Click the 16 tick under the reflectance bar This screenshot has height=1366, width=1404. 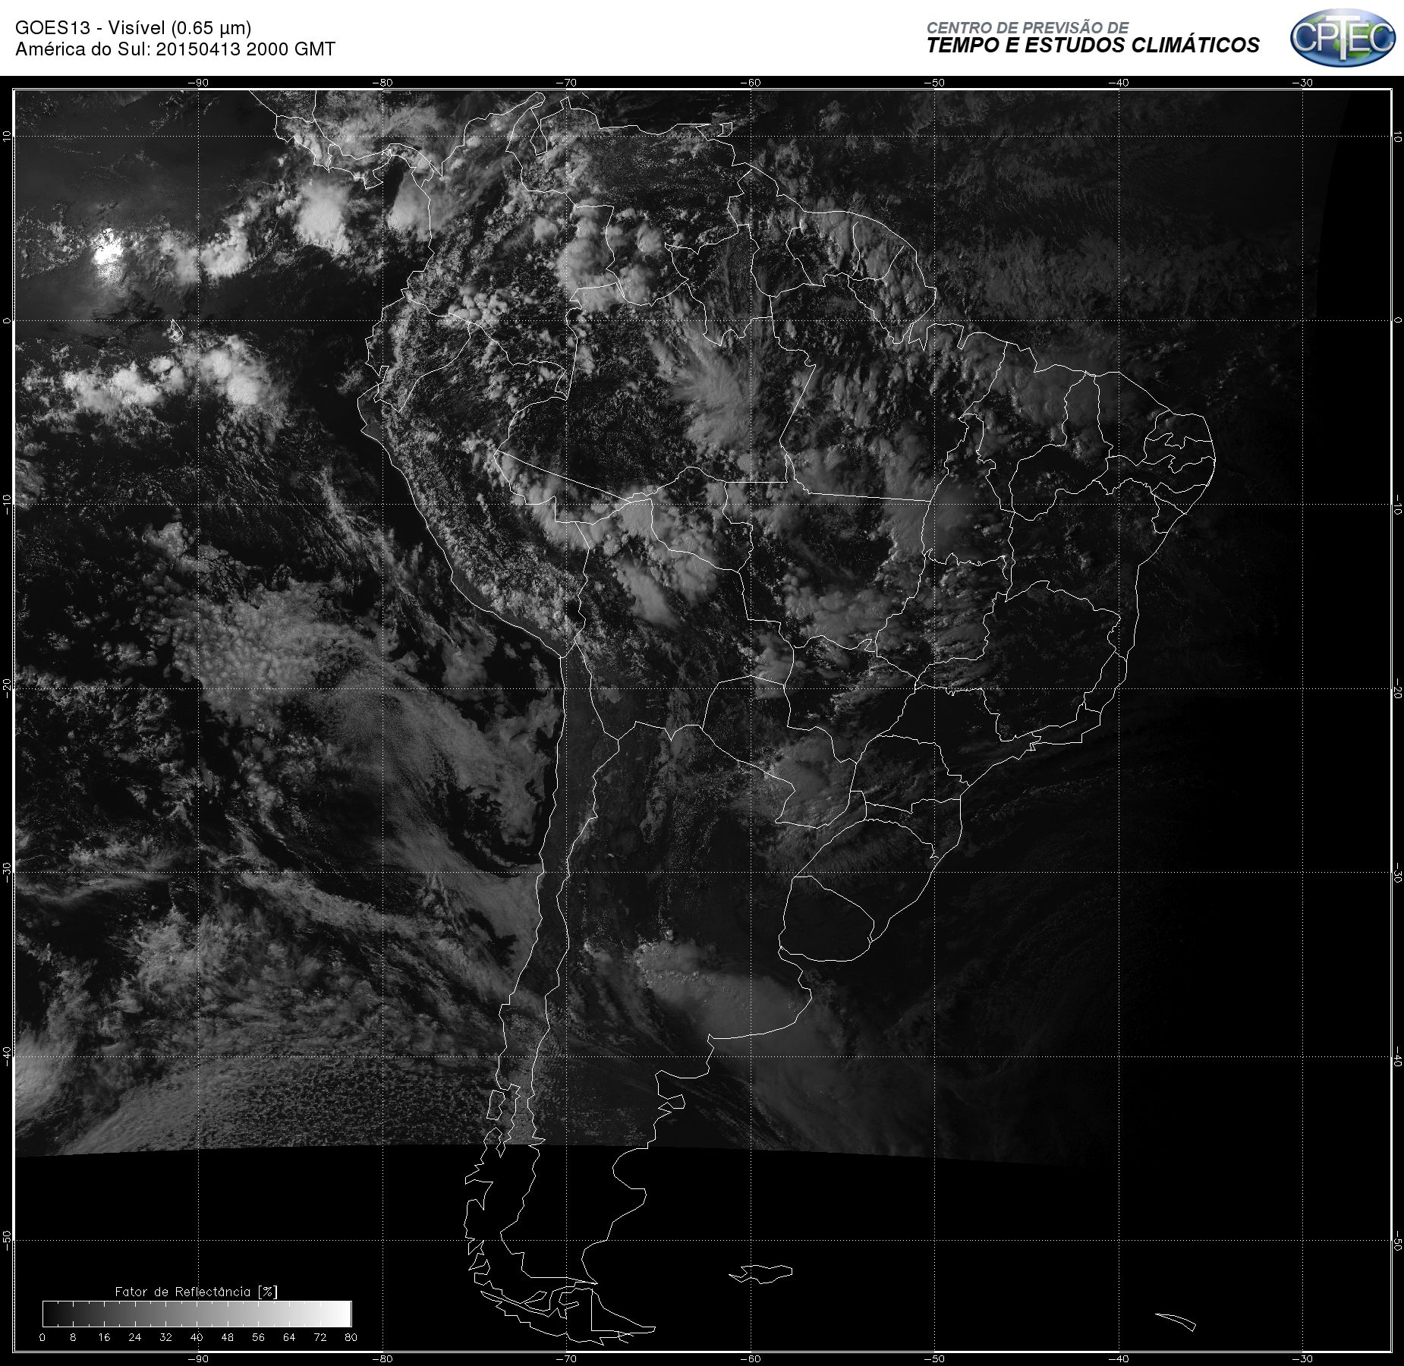104,1337
